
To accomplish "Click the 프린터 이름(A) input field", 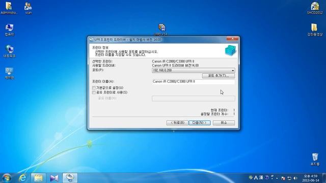I will click(194, 82).
